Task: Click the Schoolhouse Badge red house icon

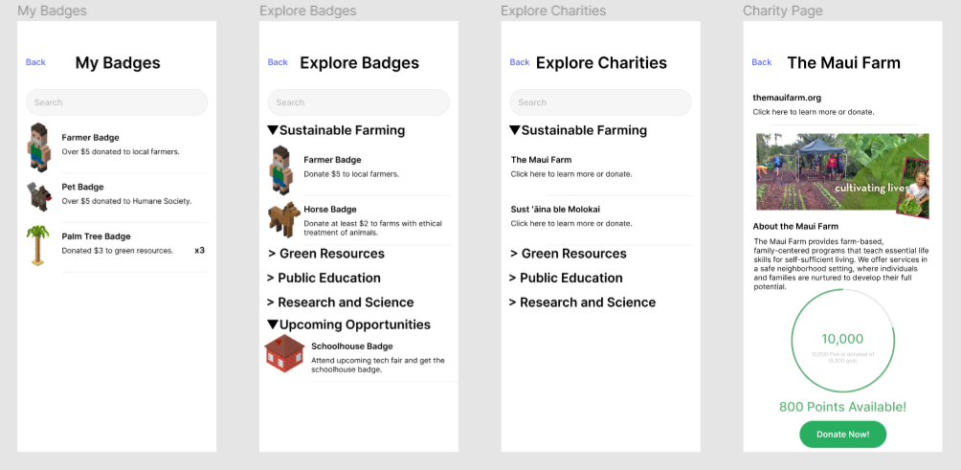Action: coord(284,353)
